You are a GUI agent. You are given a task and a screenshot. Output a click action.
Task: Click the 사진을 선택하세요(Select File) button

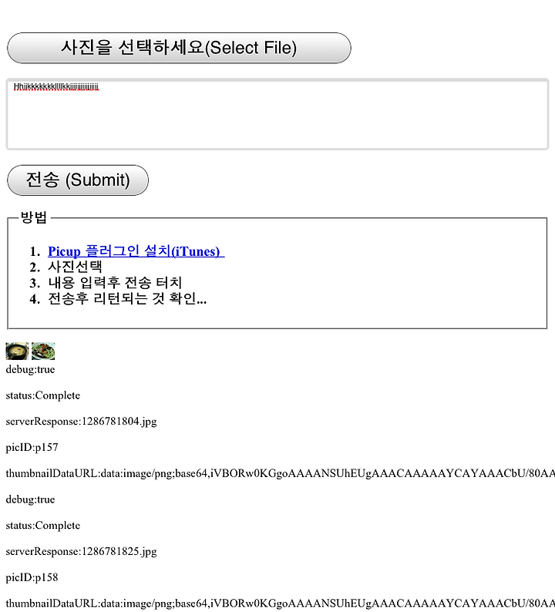[x=179, y=48]
